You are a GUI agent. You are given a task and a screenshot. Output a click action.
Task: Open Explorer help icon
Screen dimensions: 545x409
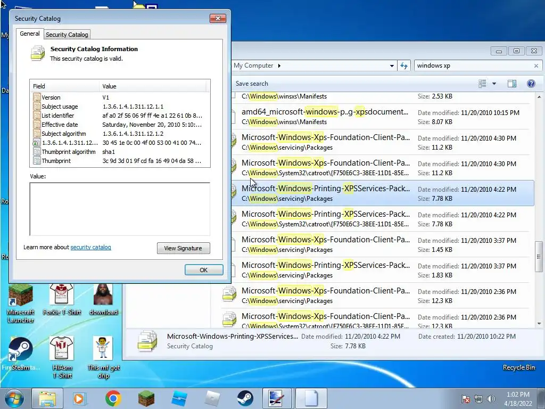click(x=531, y=84)
